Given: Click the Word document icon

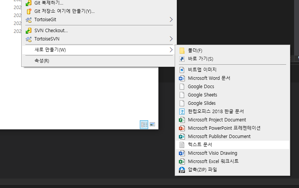Looking at the screenshot, I should [x=182, y=78].
